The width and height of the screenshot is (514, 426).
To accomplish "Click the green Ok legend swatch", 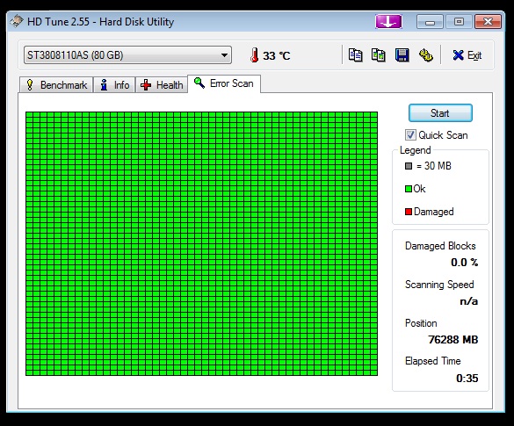I will pos(408,189).
